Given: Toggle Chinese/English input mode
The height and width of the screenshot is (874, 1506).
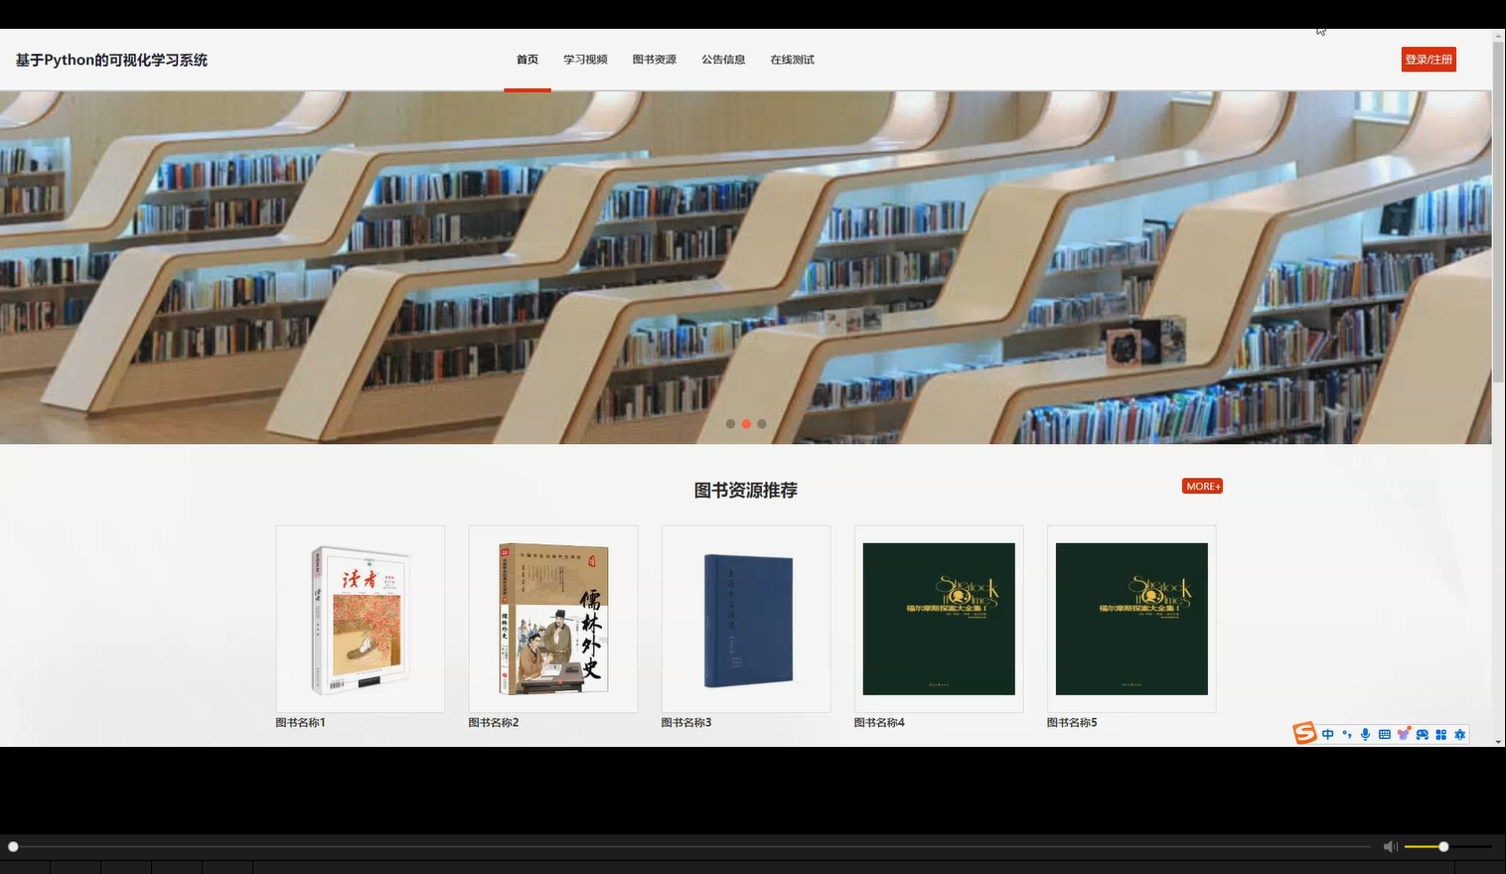Looking at the screenshot, I should pos(1328,734).
